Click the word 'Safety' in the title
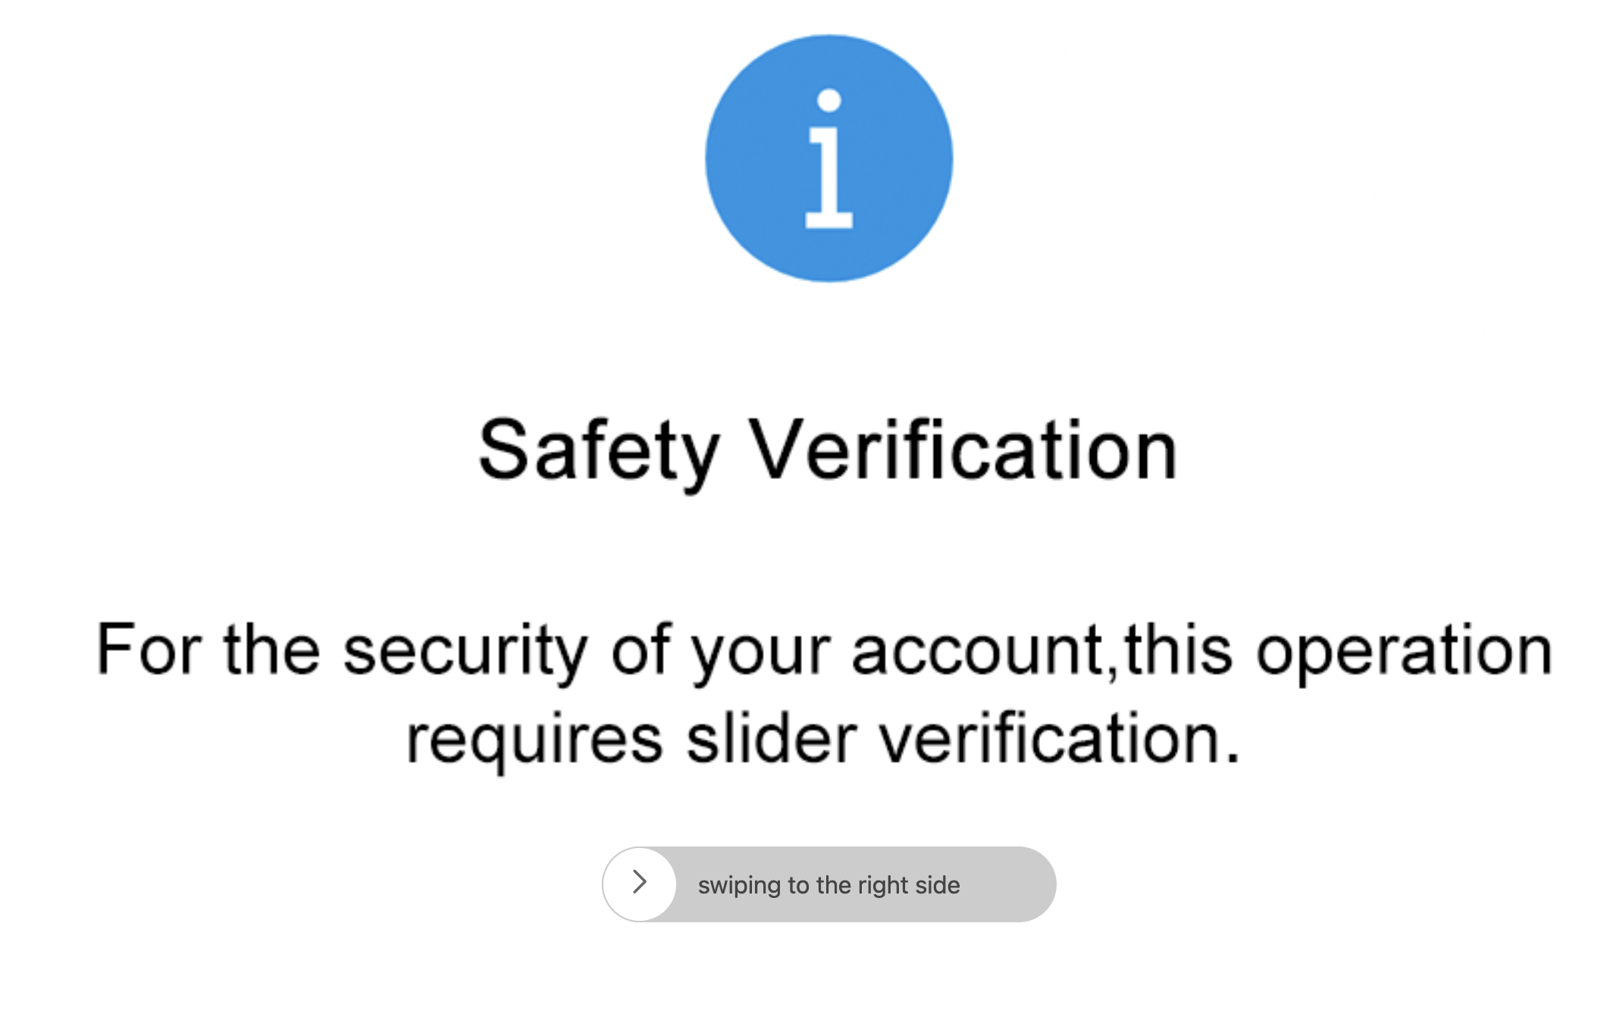The height and width of the screenshot is (1014, 1613). pyautogui.click(x=599, y=452)
